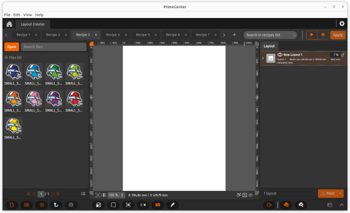This screenshot has height=213, width=350.
Task: Start the recipe with the play button
Action: point(311,35)
